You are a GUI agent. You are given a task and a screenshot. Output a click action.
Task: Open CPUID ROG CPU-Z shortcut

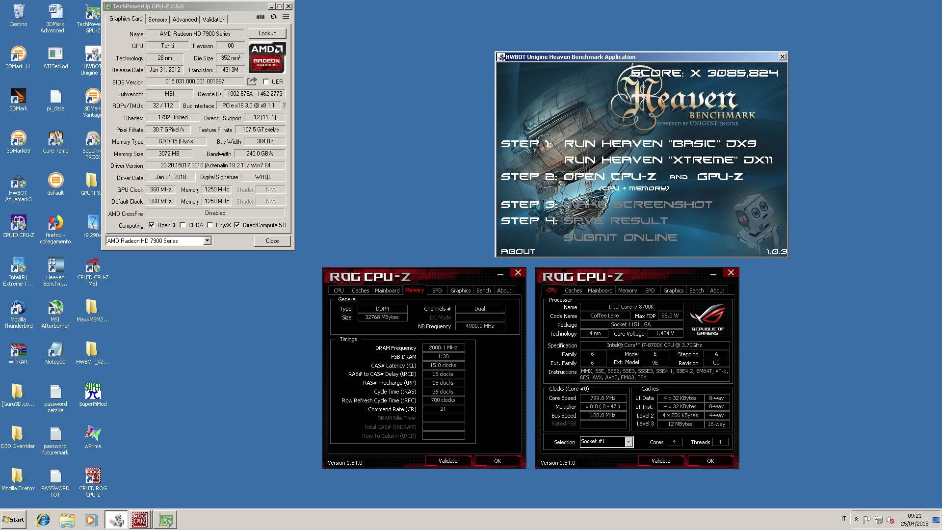coord(93,483)
